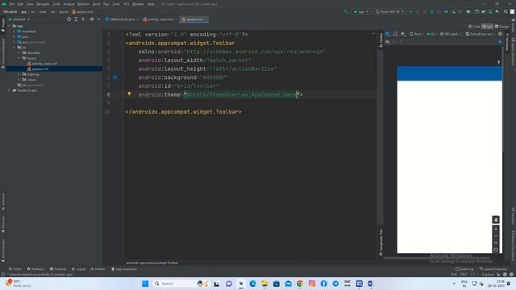516x290 pixels.
Task: Hide the Project panel with minus icon
Action: tap(98, 19)
